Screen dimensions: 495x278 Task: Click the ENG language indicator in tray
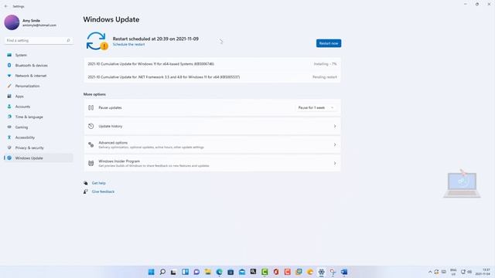click(x=454, y=272)
